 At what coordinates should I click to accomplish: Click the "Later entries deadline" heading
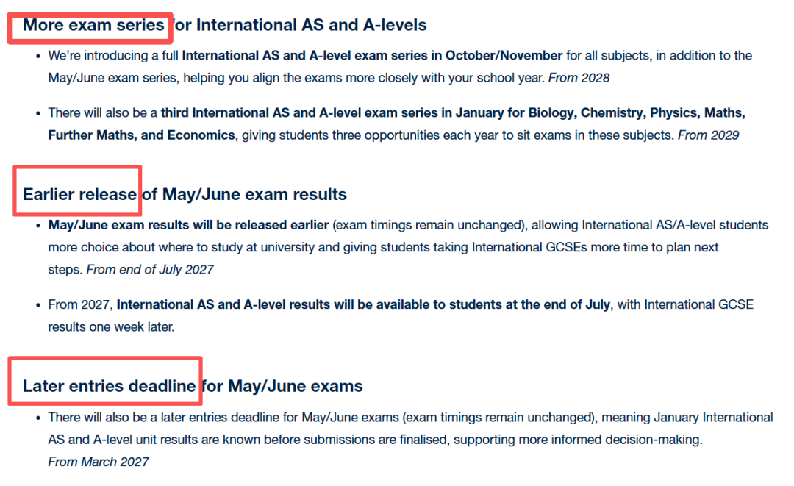[109, 386]
